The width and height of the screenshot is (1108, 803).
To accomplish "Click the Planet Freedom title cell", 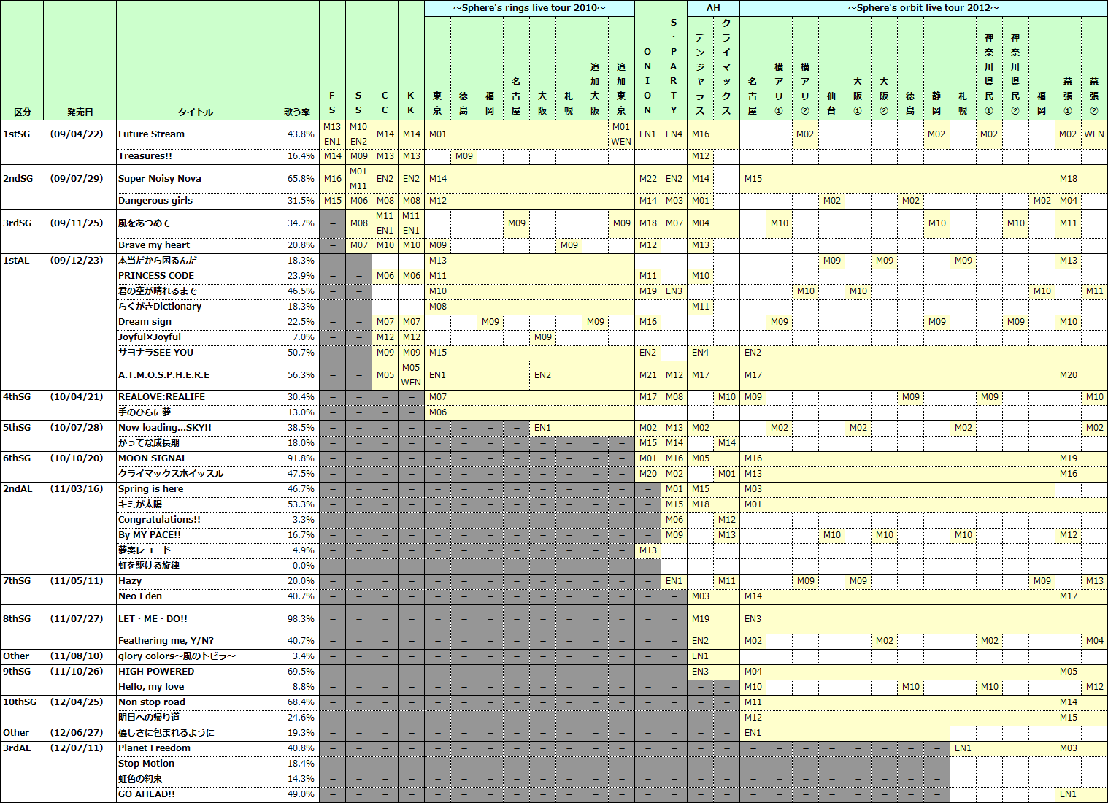I will coord(196,748).
